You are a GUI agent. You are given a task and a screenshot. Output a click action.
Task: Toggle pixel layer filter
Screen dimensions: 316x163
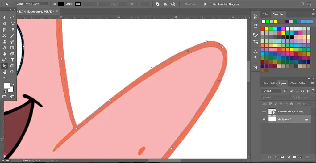click(285, 91)
